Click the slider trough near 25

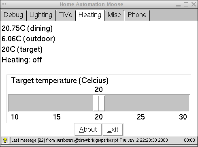[x=141, y=103]
